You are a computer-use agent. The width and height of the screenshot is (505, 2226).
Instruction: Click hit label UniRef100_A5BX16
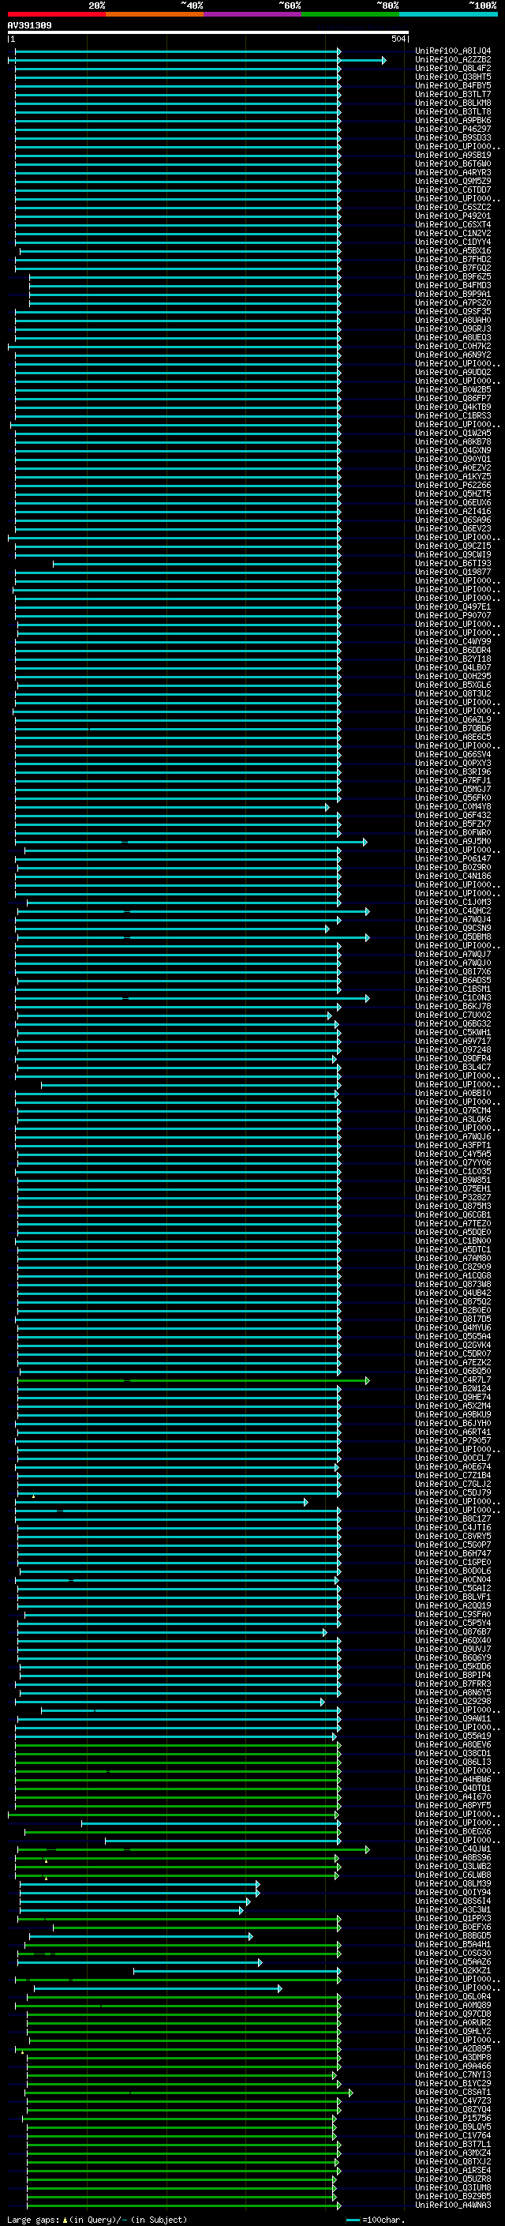(453, 250)
